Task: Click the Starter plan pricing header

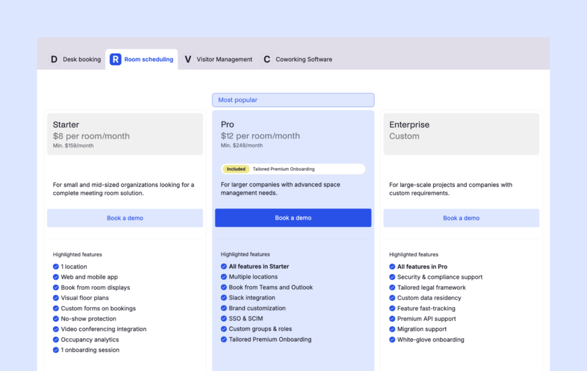Action: pyautogui.click(x=125, y=134)
